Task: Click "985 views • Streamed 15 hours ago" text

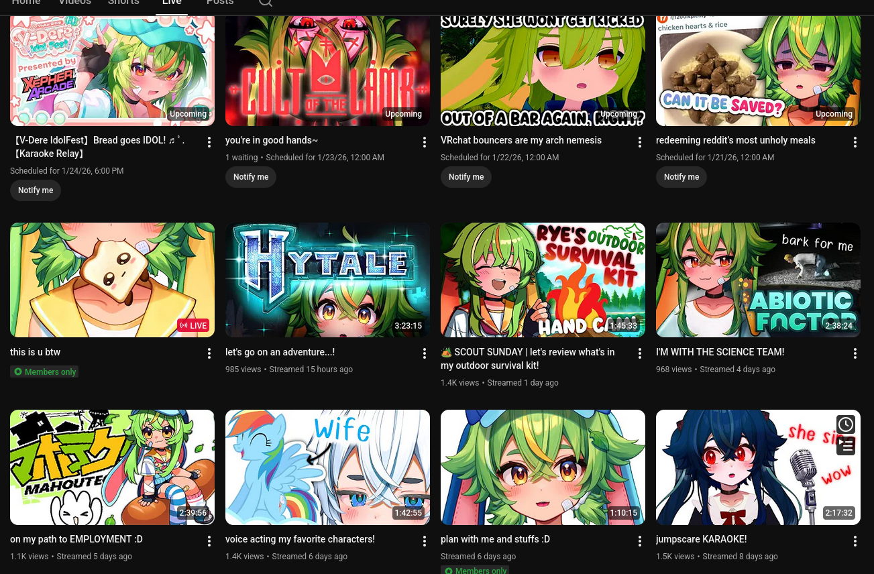Action: (x=289, y=369)
